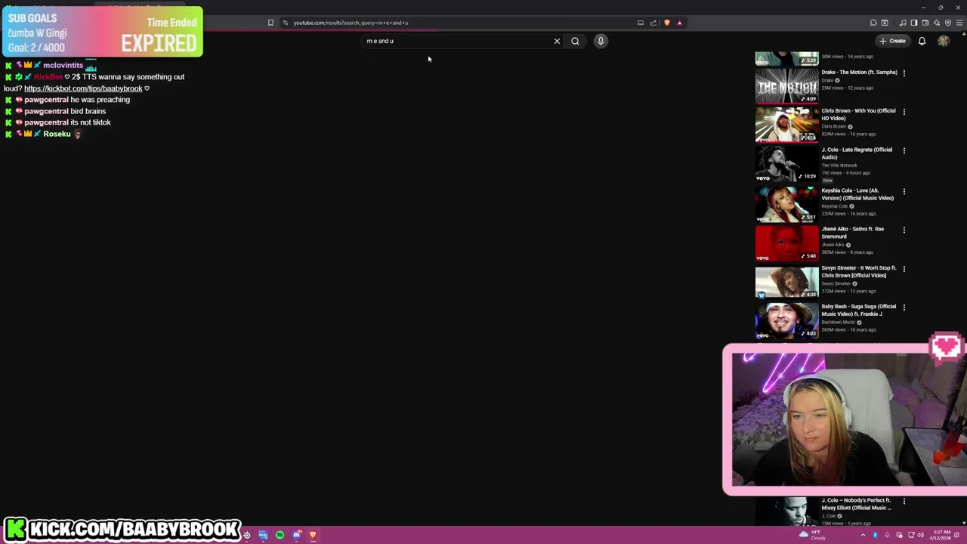Play Sevyn Streeter It Won't Stop thumbnail

coord(786,282)
